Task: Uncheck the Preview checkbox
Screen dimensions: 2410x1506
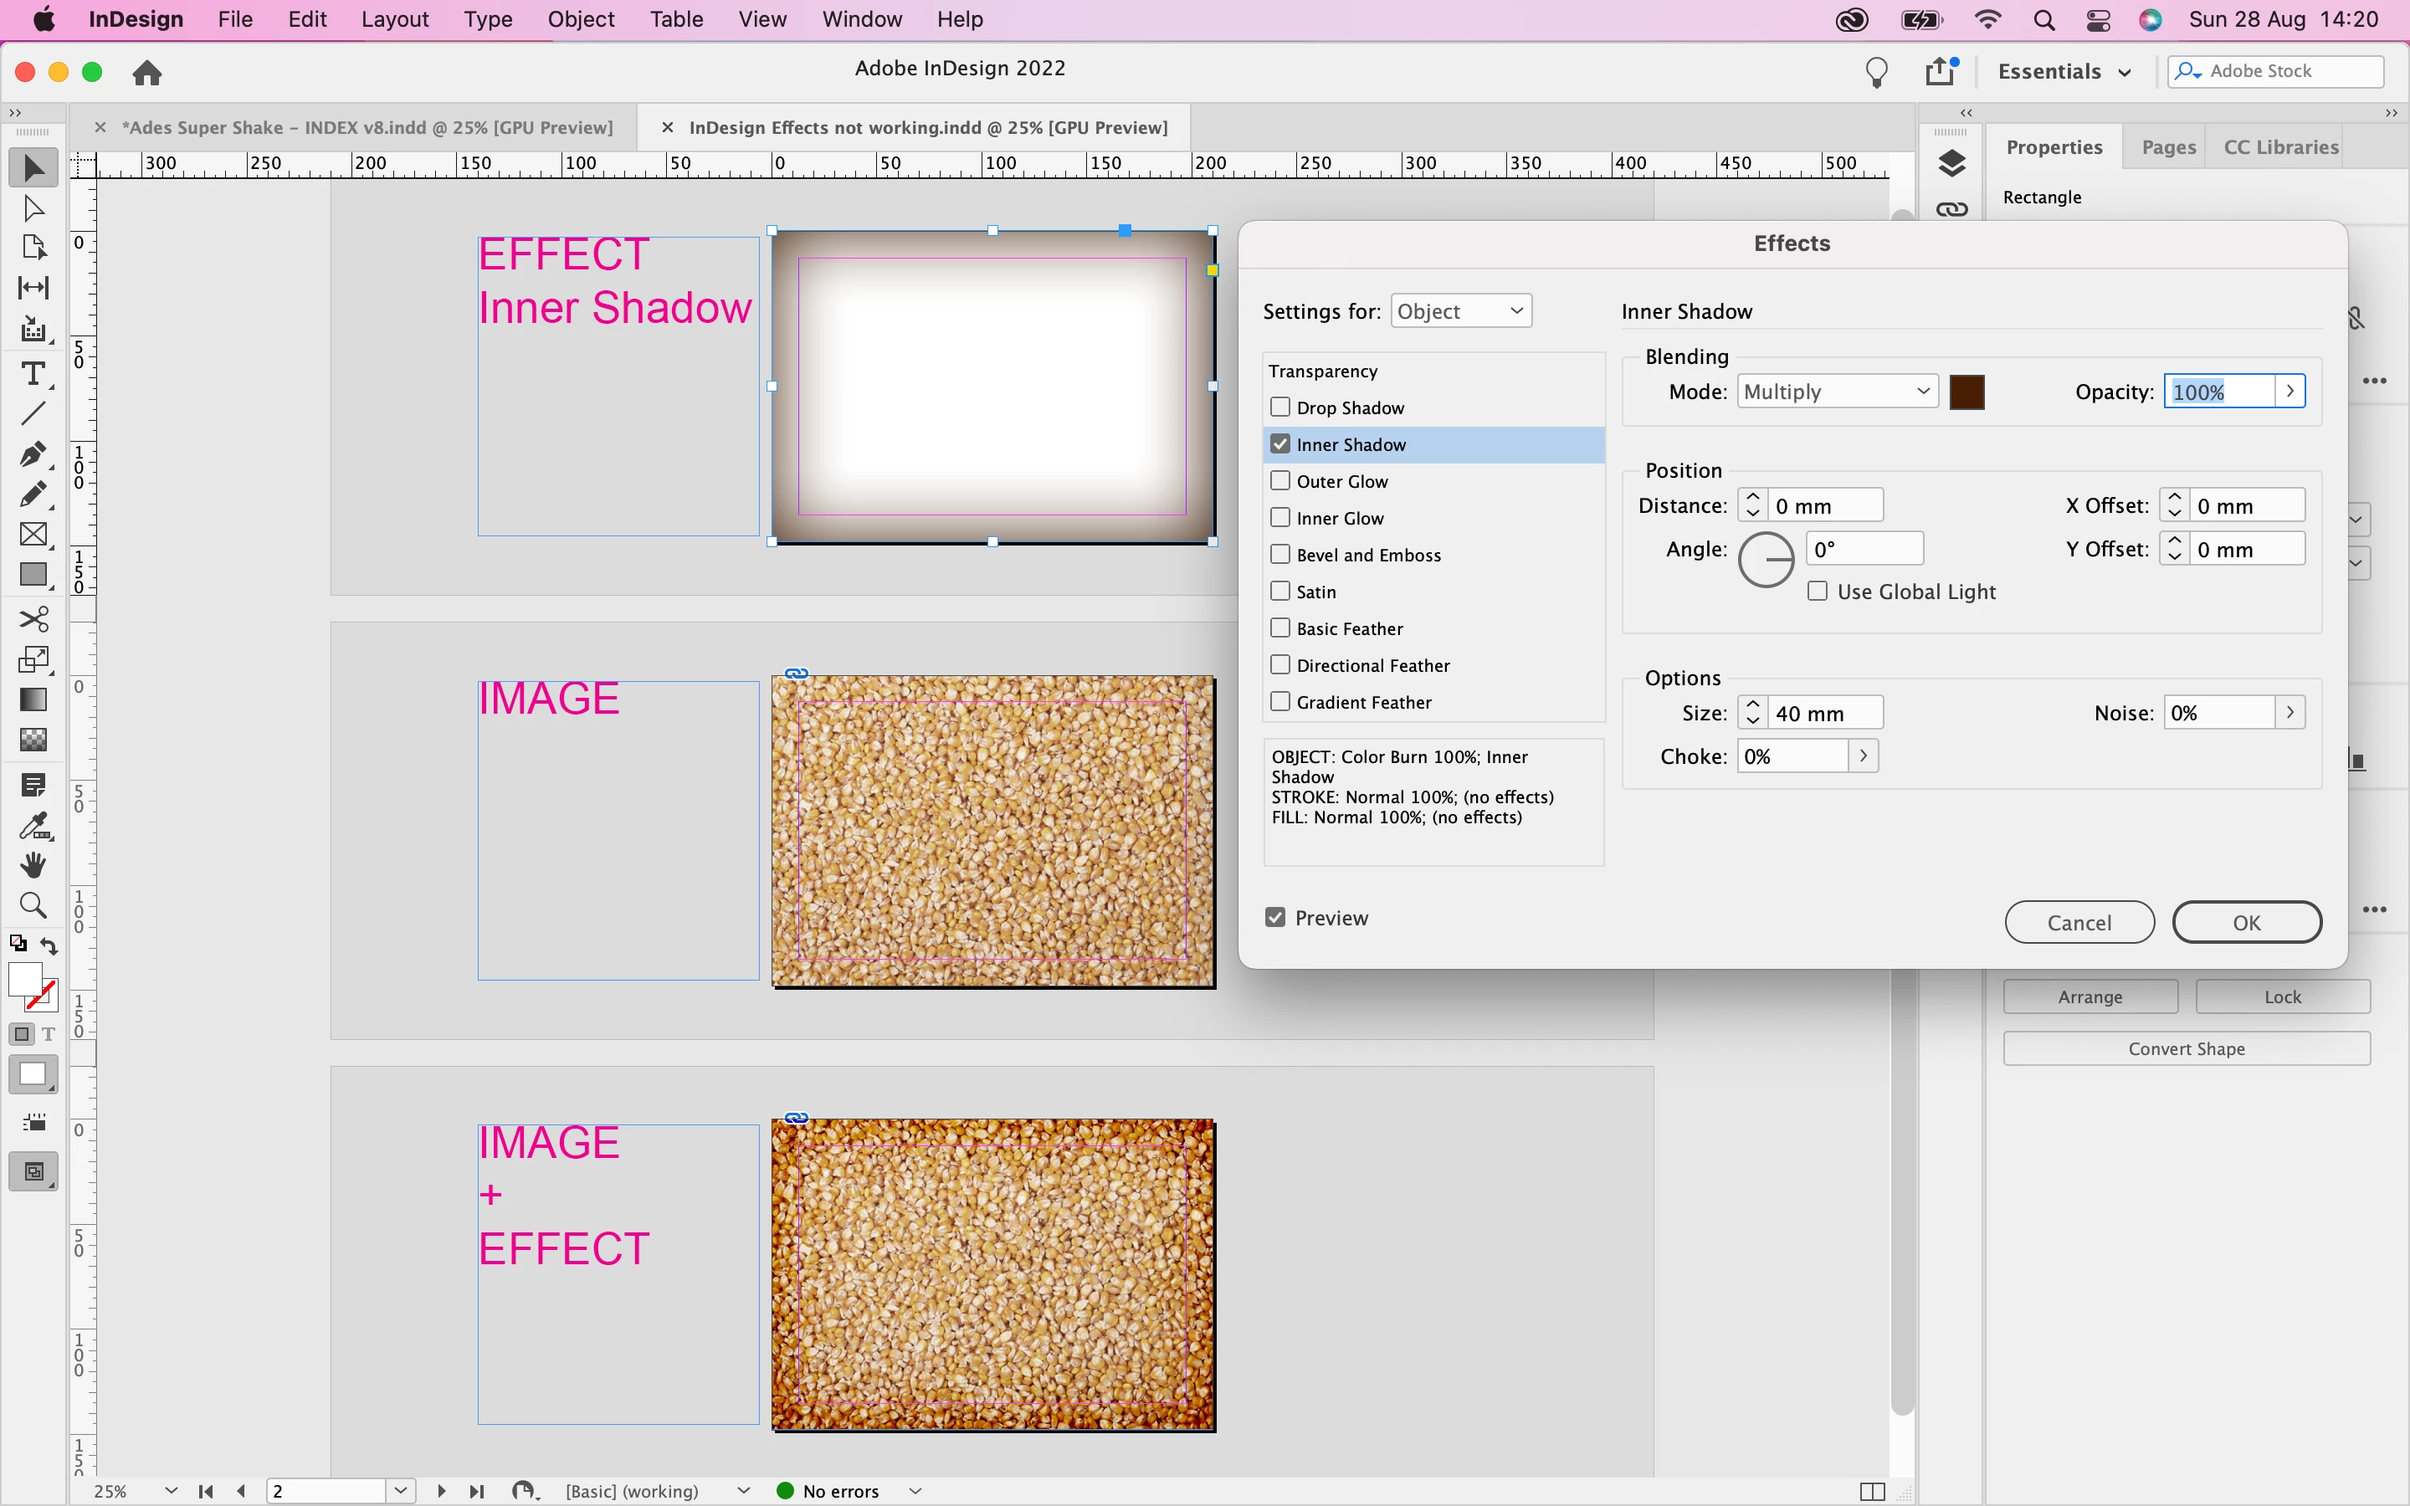Action: pyautogui.click(x=1275, y=917)
